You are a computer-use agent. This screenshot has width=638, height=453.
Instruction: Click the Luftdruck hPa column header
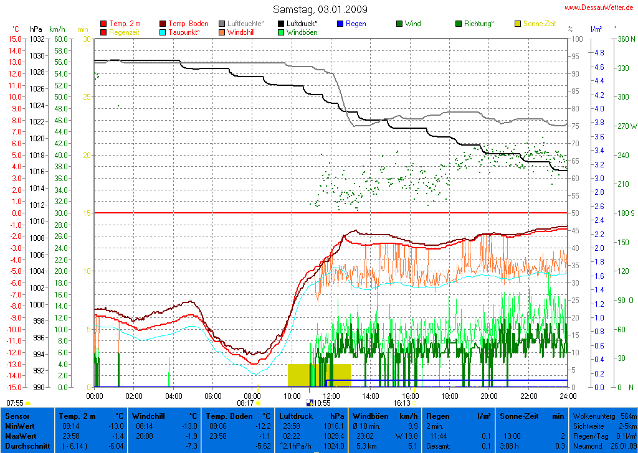(311, 416)
